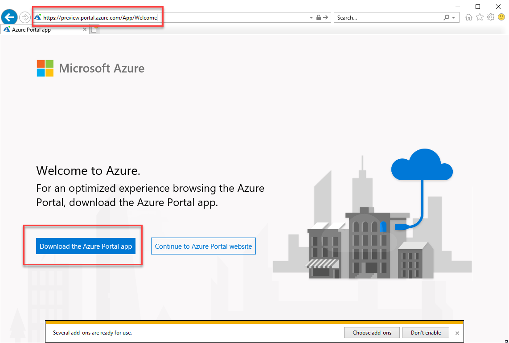This screenshot has width=509, height=343.
Task: Click Download the Azure Portal app
Action: point(86,246)
